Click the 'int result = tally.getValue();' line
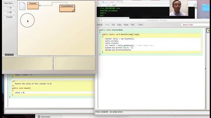211x118 pixels. [x=120, y=46]
